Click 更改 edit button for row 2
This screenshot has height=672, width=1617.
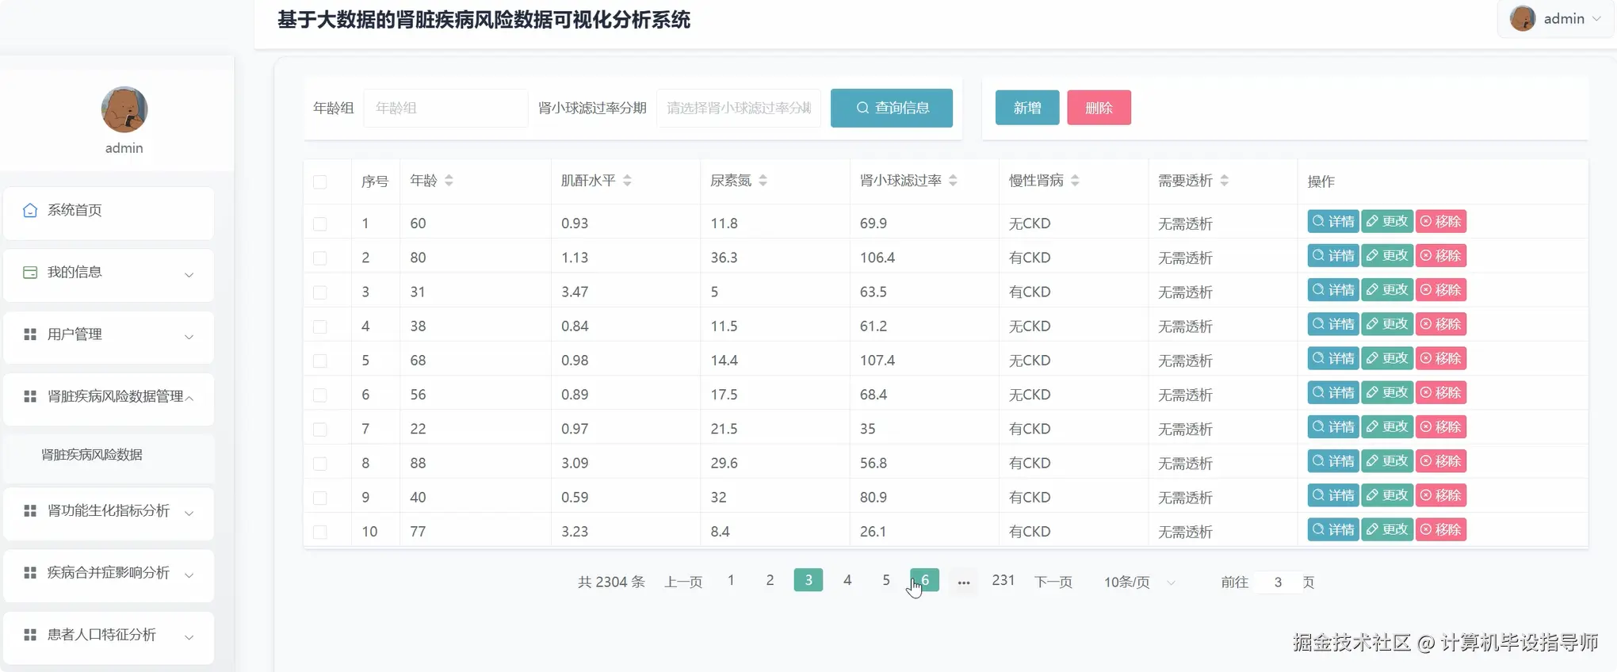click(1387, 255)
